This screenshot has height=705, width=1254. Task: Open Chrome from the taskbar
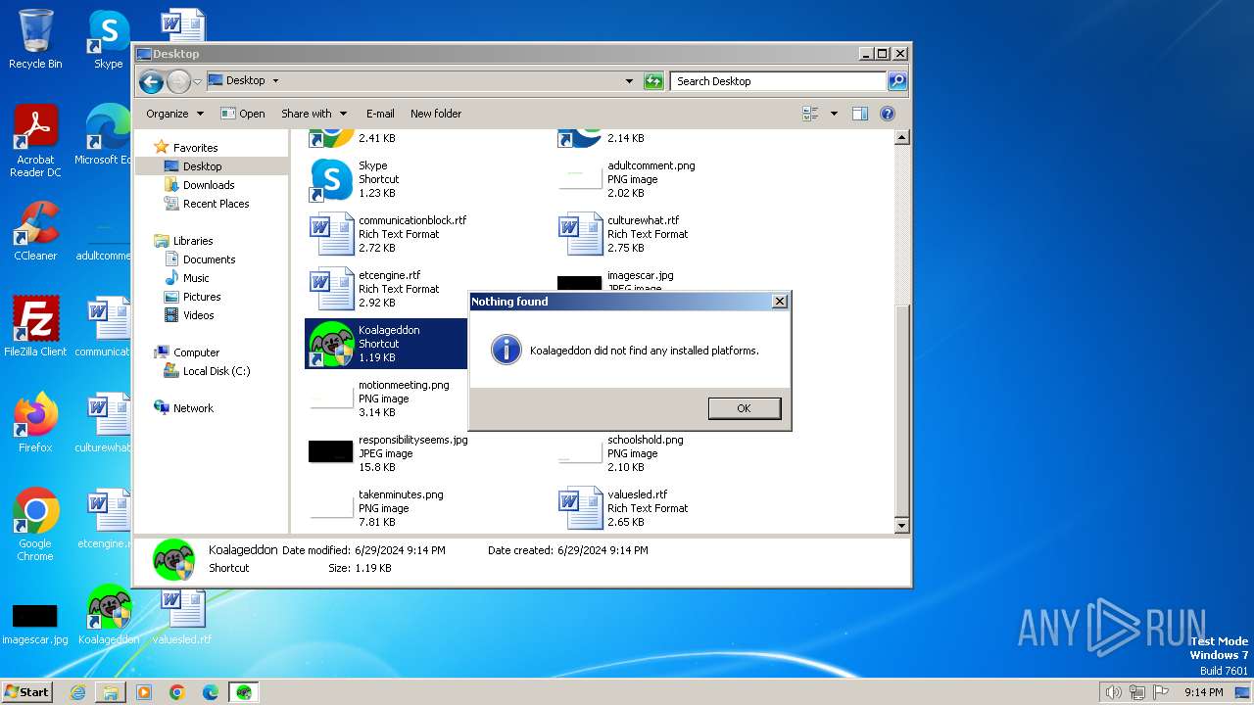(x=177, y=692)
